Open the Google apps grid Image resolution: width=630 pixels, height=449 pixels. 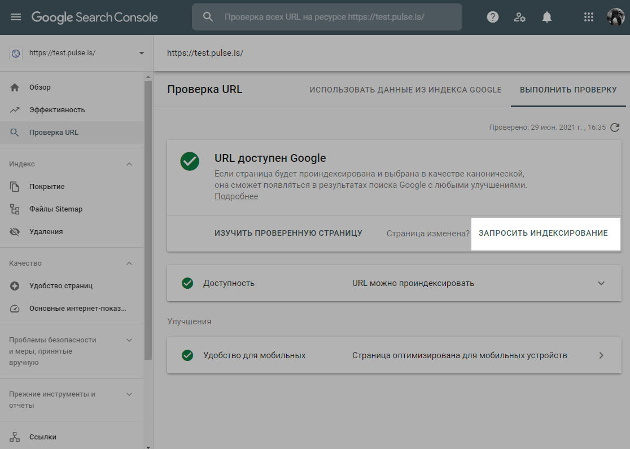[x=589, y=17]
